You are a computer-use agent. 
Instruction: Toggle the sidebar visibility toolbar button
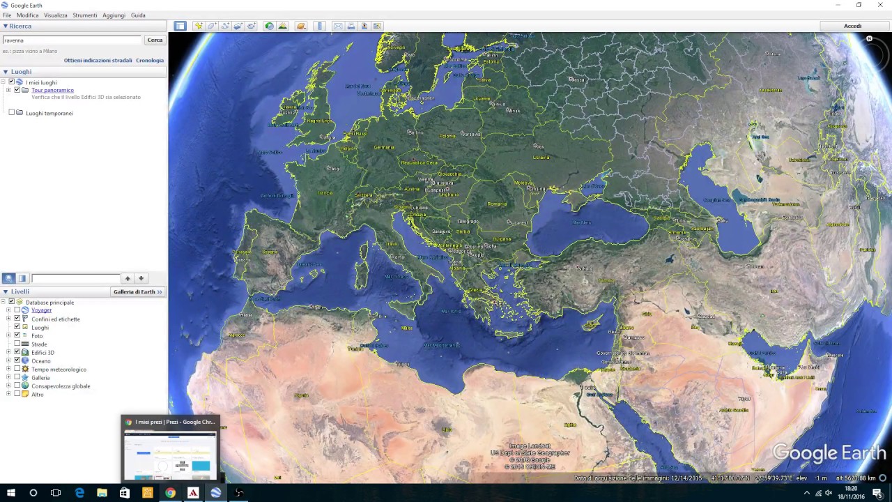point(180,26)
